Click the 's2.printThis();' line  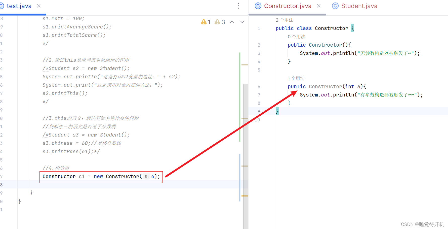pyautogui.click(x=65, y=93)
